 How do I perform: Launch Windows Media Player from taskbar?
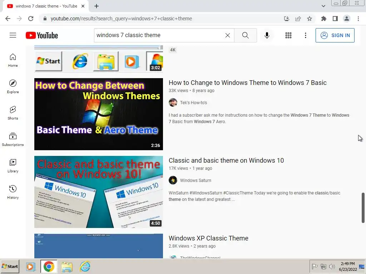point(30,267)
